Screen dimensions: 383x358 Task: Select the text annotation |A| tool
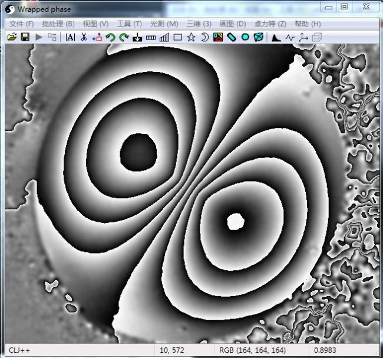point(70,37)
